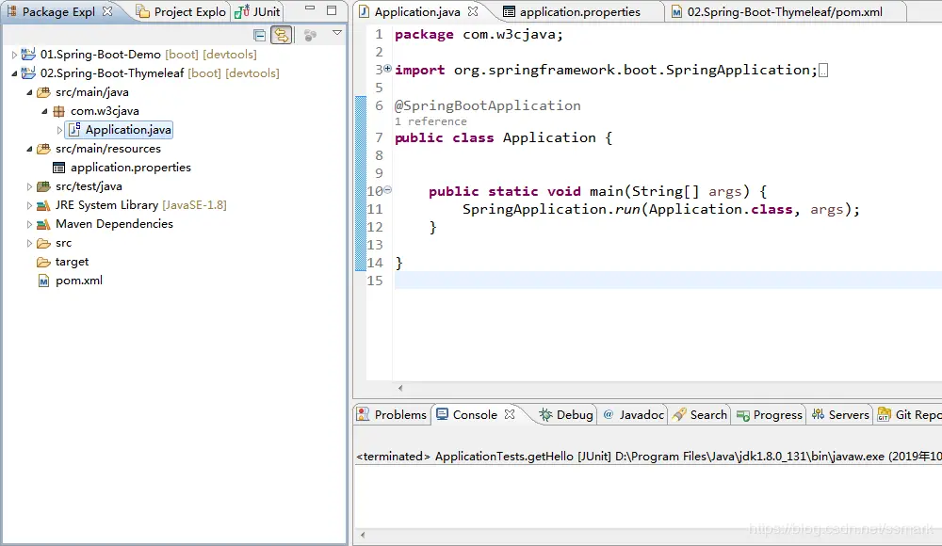Click the '1 reference' code lens

430,121
